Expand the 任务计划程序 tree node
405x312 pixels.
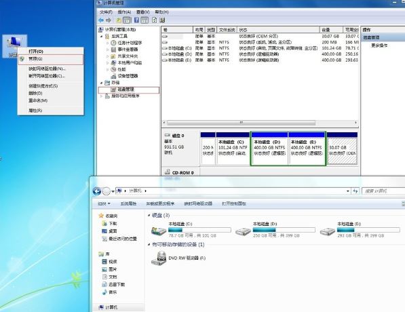pyautogui.click(x=108, y=43)
